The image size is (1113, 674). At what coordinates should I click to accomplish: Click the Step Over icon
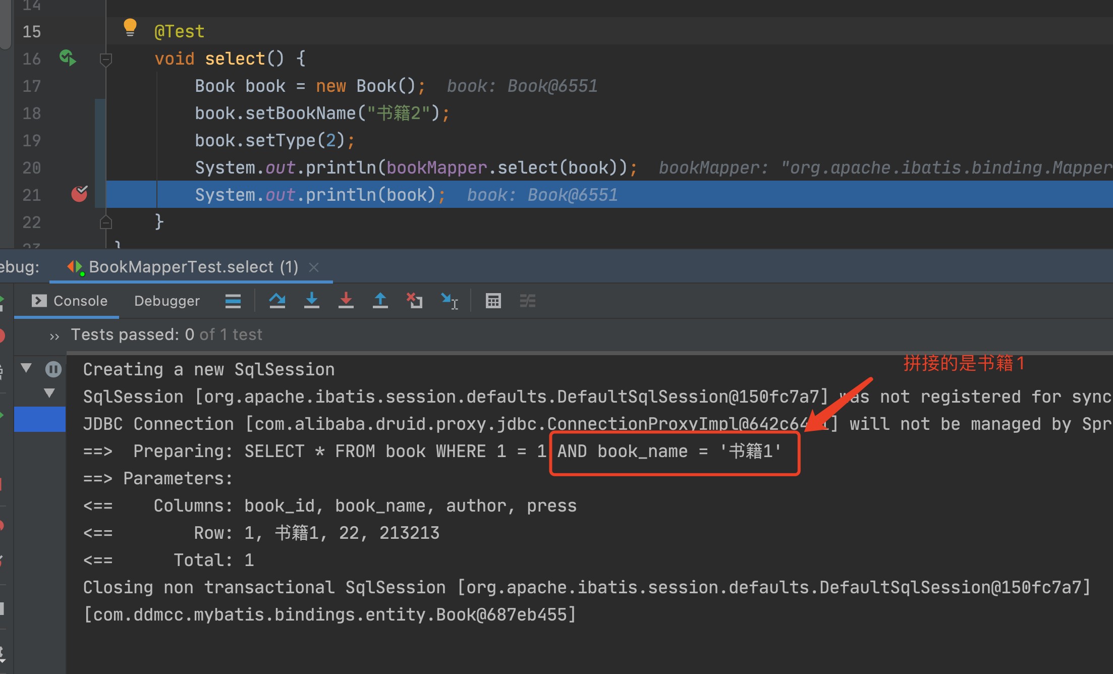277,301
